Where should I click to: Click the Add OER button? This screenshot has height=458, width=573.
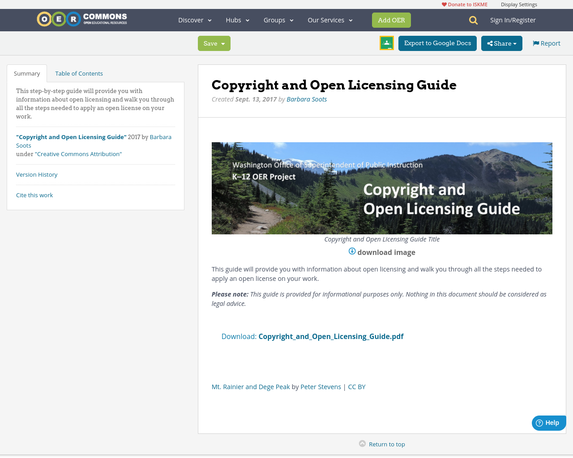391,20
